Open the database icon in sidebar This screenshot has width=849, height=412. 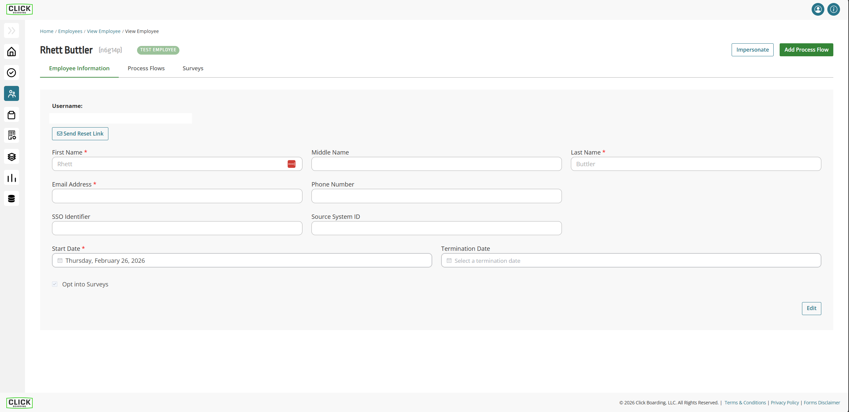(12, 199)
